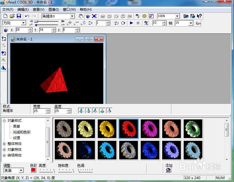Click Insert Text tool in sidebar

coord(3,39)
